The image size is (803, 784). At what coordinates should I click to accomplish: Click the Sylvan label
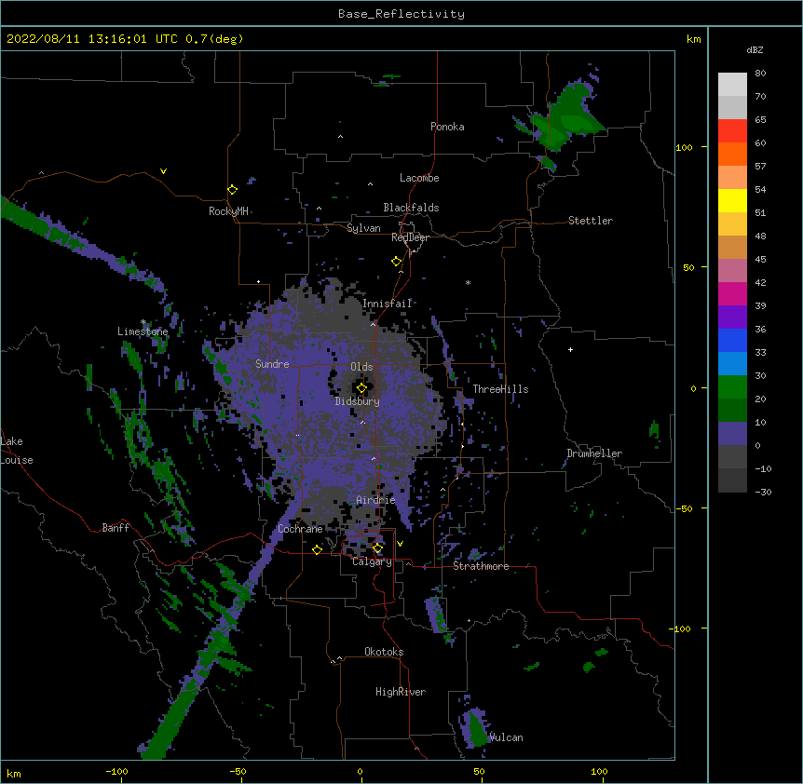click(x=363, y=228)
